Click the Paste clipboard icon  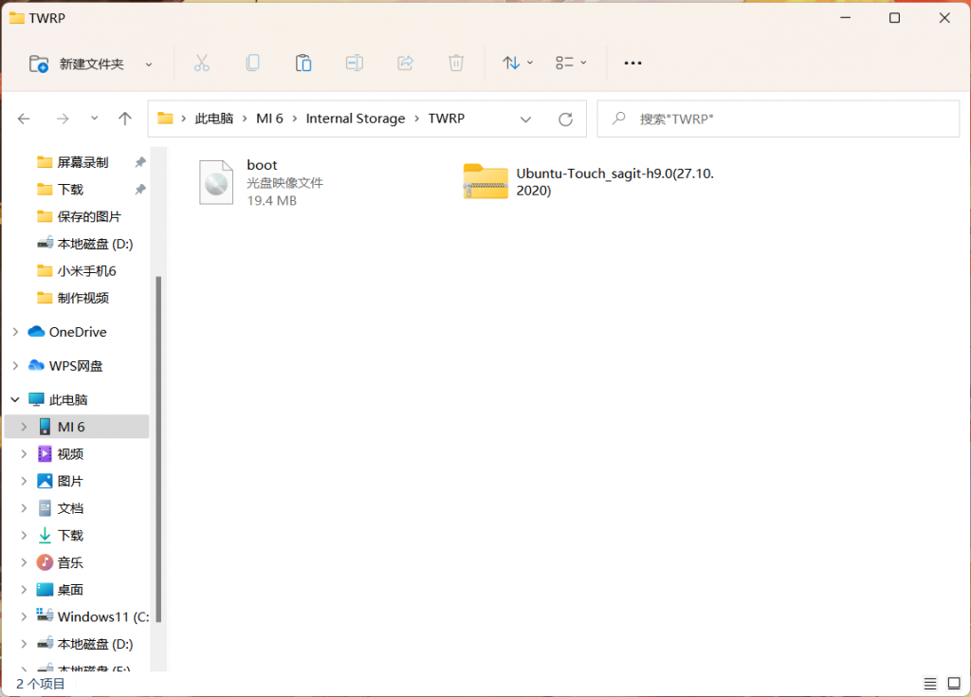(303, 63)
